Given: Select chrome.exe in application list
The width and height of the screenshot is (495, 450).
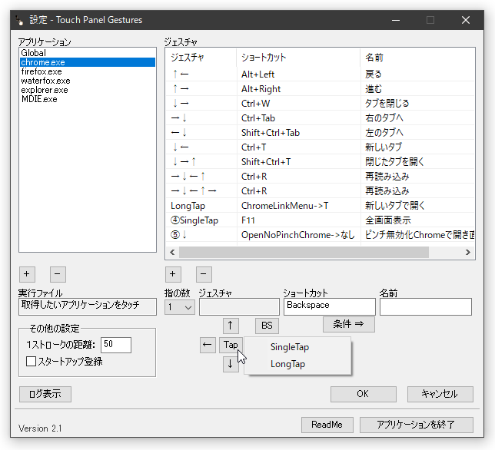Looking at the screenshot, I should pyautogui.click(x=88, y=62).
